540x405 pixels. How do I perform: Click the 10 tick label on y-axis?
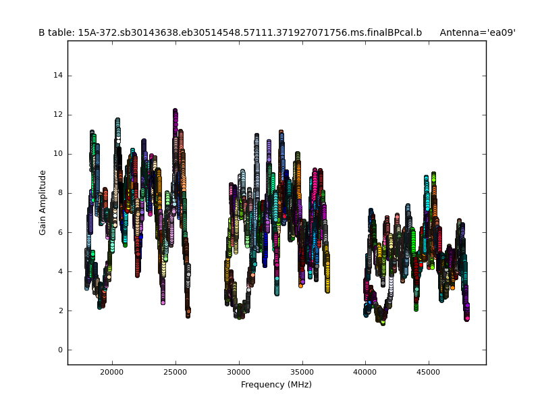[59, 154]
